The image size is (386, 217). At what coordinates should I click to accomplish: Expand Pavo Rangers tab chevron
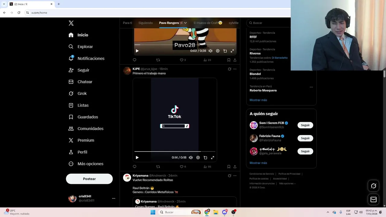[x=185, y=23]
